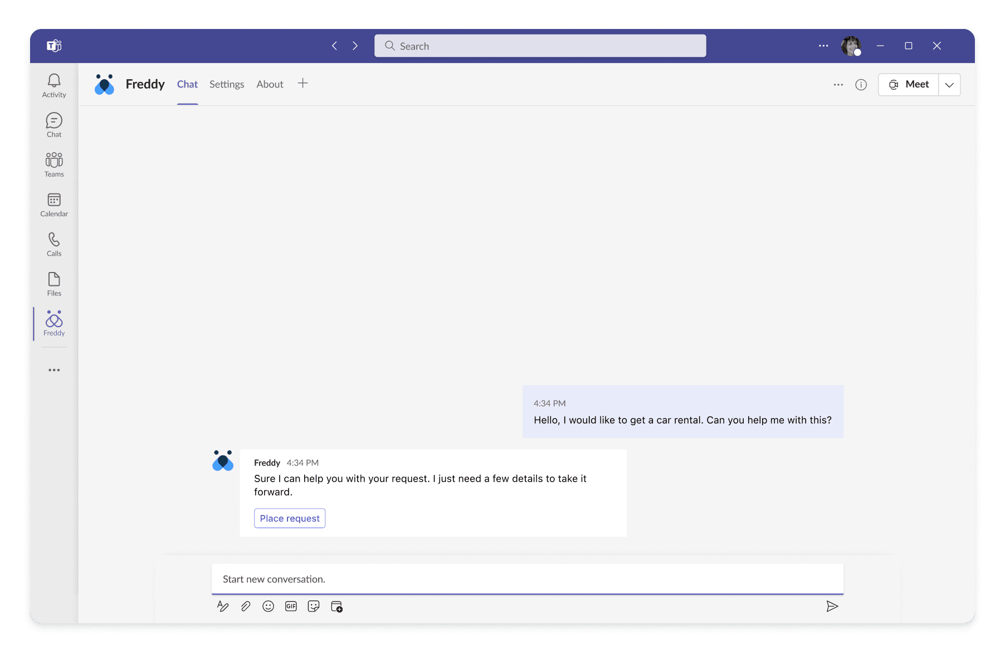Navigate back with the left arrow
The width and height of the screenshot is (1005, 651).
coord(334,46)
